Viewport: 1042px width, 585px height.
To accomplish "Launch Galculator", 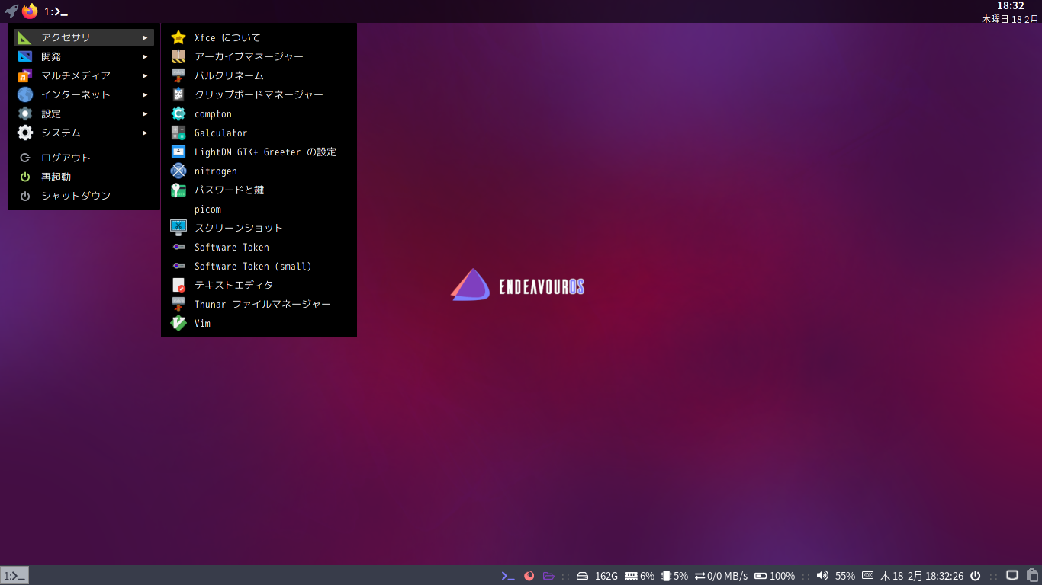I will [x=259, y=133].
